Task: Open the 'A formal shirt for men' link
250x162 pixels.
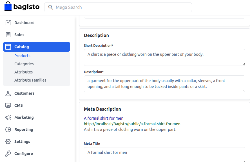Action: pos(104,118)
